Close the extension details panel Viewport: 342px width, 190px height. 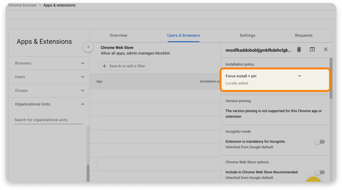tap(326, 50)
